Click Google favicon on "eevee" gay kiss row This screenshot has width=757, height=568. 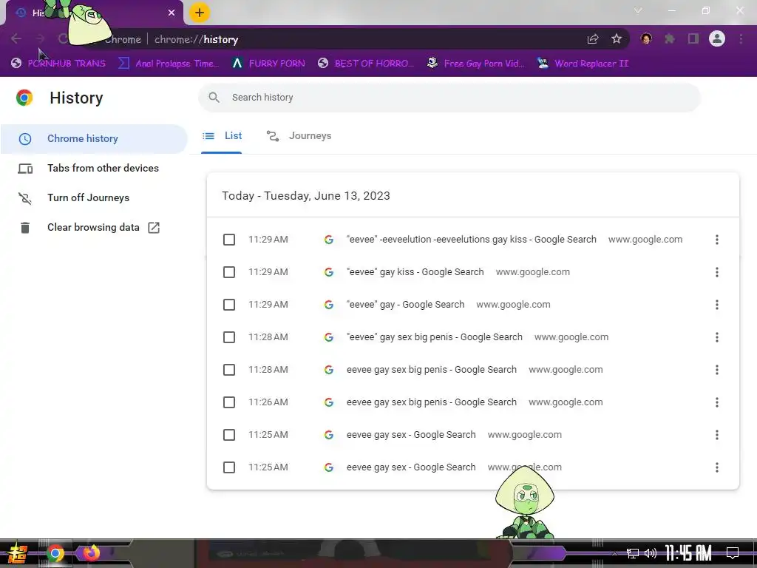point(329,272)
